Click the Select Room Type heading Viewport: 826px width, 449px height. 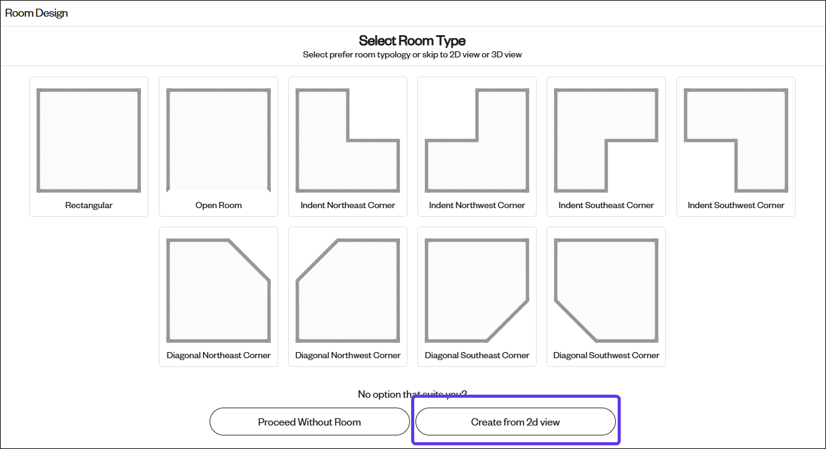[x=412, y=41]
